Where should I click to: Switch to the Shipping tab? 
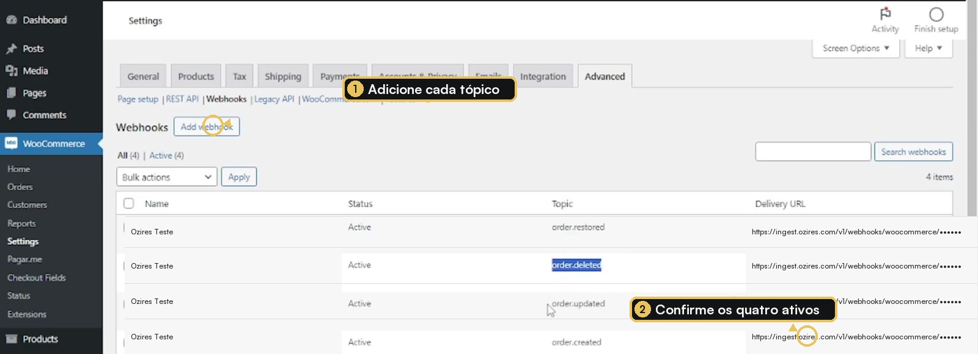283,76
